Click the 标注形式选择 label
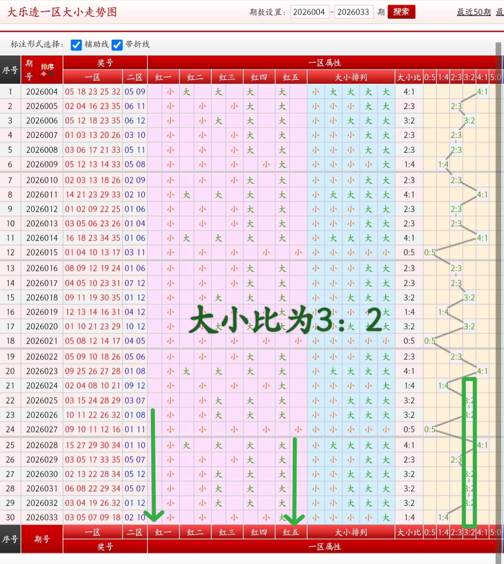Viewport: 504px width, 564px height. click(x=38, y=44)
